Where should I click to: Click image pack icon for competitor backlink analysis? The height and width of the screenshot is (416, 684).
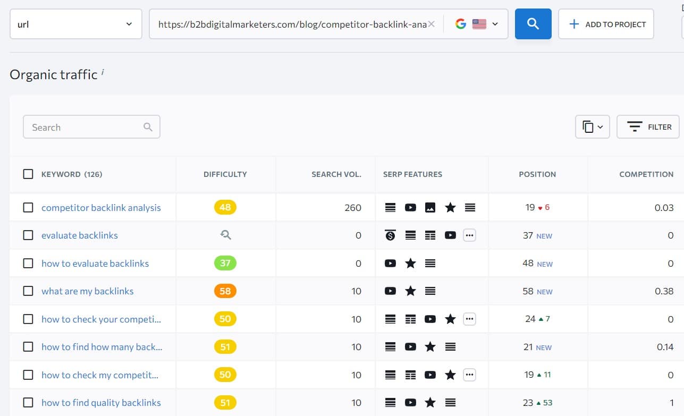[x=430, y=208]
